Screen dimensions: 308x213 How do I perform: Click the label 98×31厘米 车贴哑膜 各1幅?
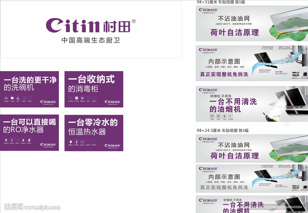click(x=221, y=2)
